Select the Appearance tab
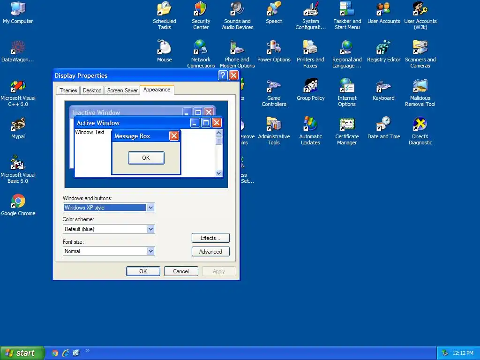 coord(157,90)
